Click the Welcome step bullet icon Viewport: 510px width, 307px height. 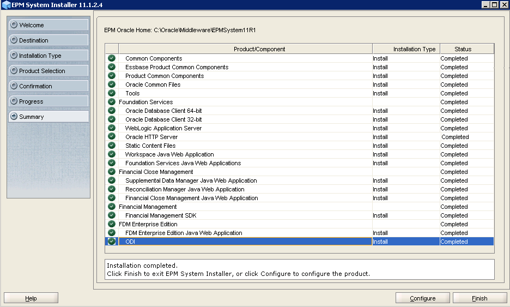pyautogui.click(x=14, y=25)
